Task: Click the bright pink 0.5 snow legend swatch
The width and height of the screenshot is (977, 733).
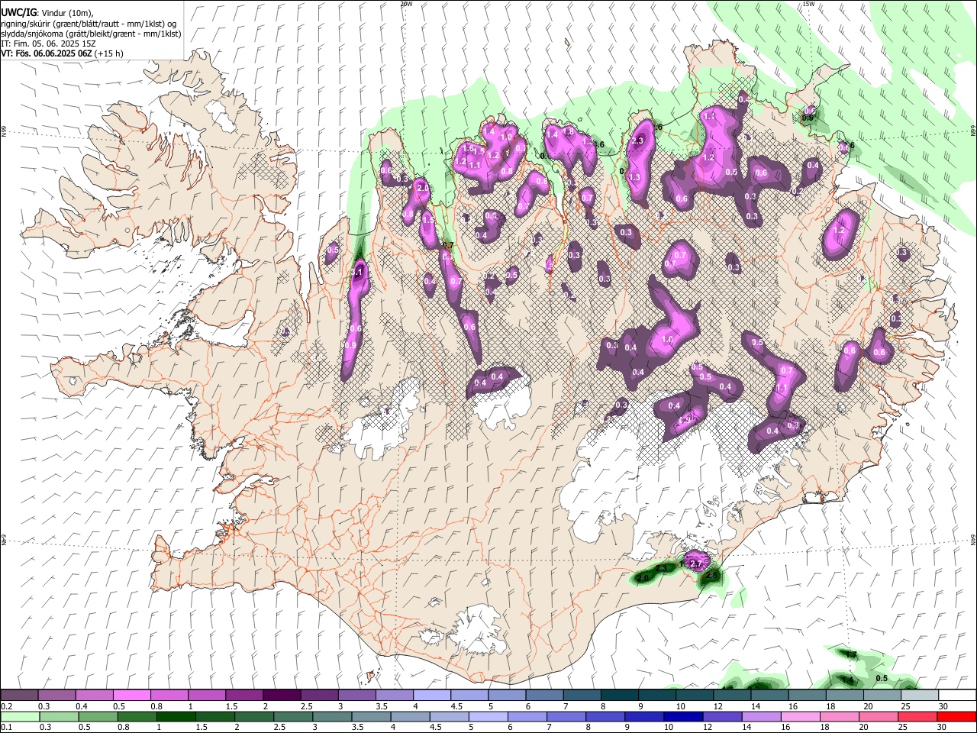Action: [131, 695]
